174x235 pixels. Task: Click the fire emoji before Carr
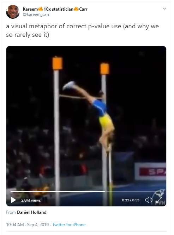76,9
